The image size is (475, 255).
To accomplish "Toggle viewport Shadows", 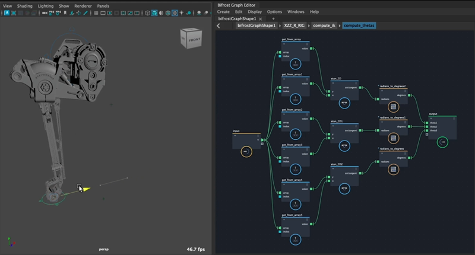I will tap(189, 13).
